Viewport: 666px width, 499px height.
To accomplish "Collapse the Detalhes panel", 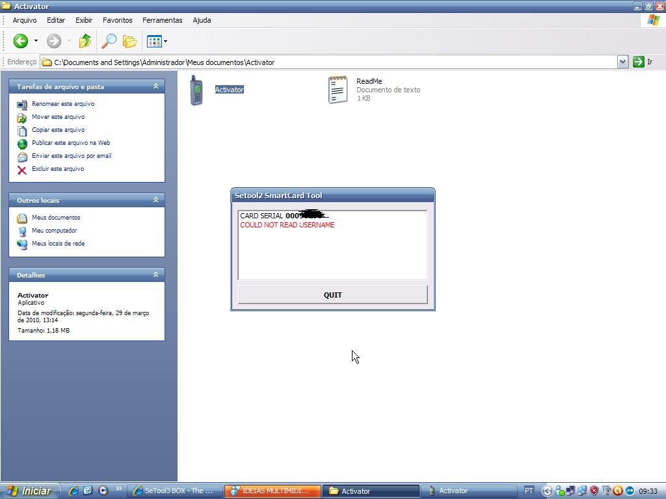I will click(156, 275).
